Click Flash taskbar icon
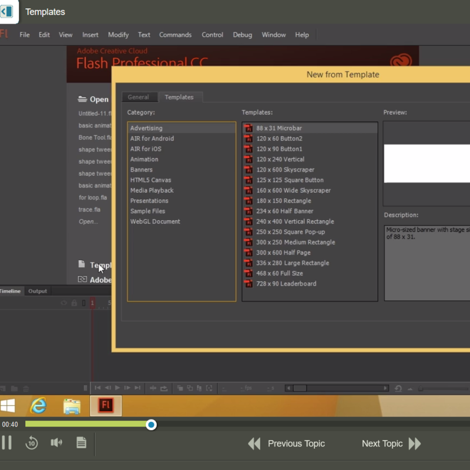 (106, 405)
